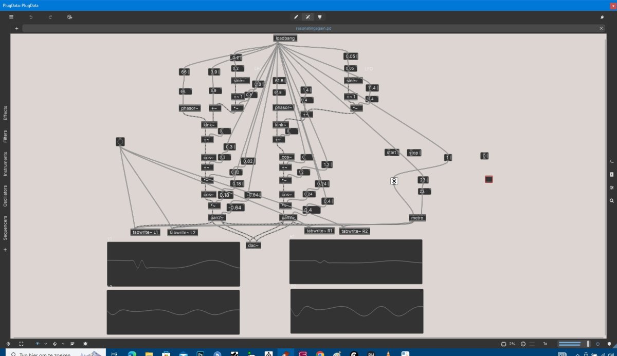Add a new palette category

pyautogui.click(x=6, y=250)
